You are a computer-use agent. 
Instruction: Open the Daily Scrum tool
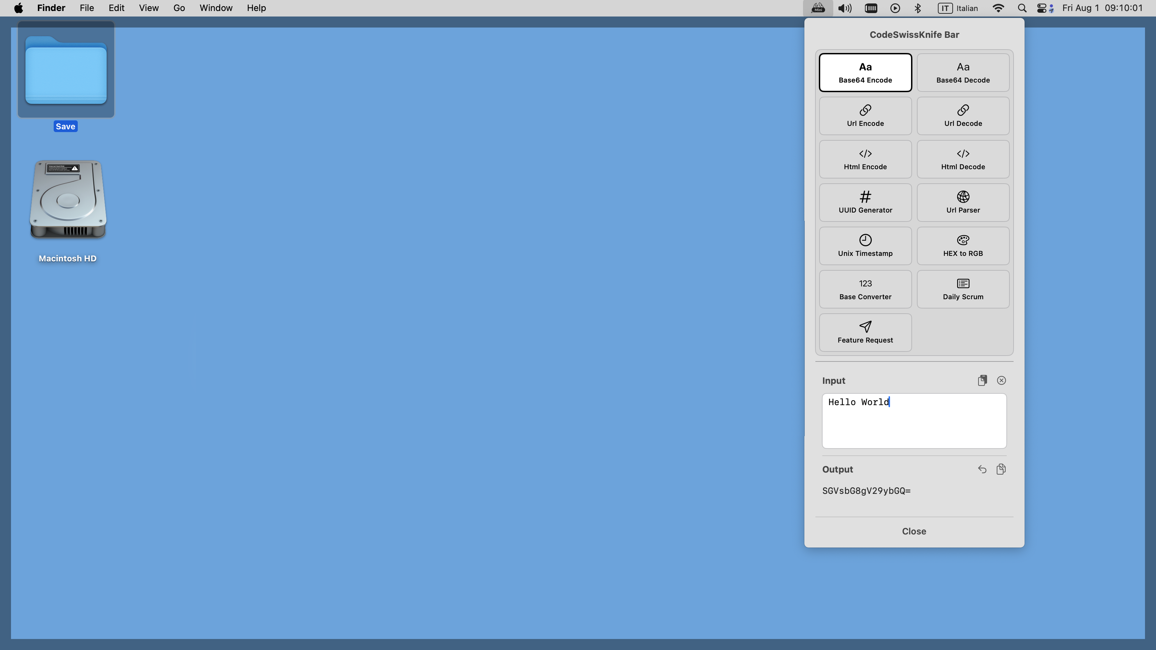(x=963, y=289)
